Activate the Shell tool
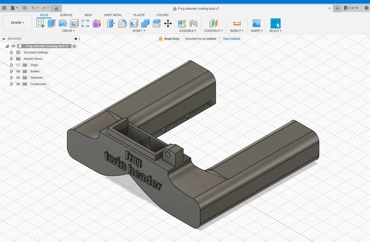Viewport: 370px width, 242px height. [x=134, y=23]
